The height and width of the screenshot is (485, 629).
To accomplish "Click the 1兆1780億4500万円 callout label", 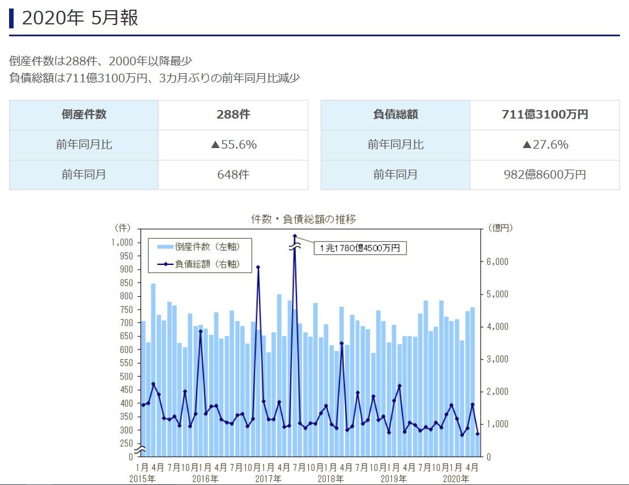I will pos(360,248).
